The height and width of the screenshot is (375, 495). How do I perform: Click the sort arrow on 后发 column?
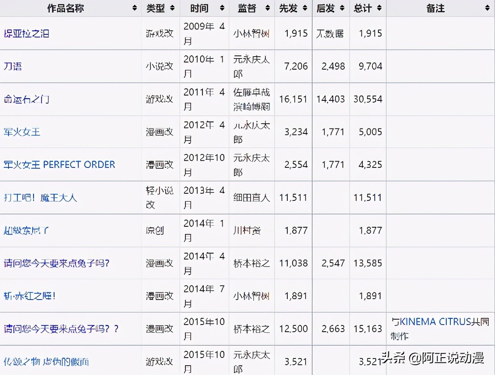pos(342,8)
